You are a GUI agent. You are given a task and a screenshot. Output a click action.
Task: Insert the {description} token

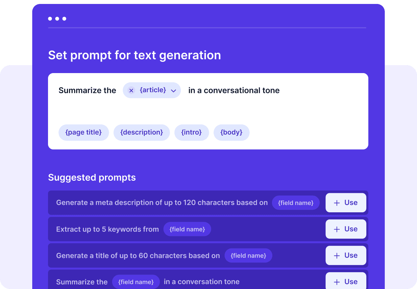141,132
